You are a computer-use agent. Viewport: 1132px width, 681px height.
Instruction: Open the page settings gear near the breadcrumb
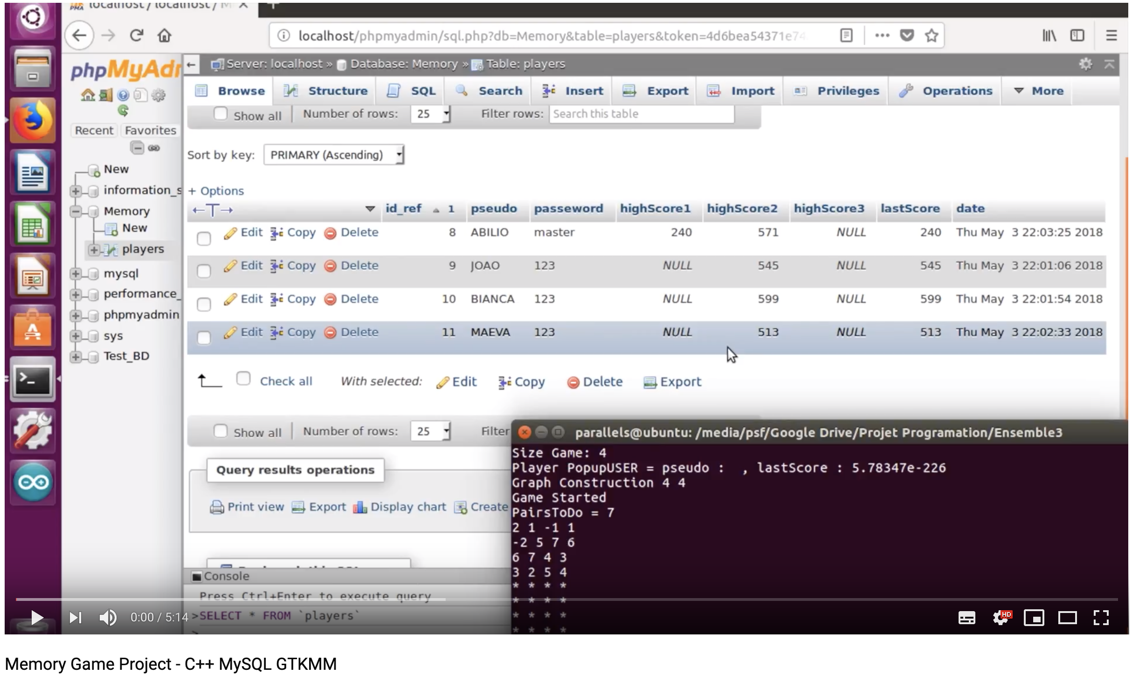[1085, 64]
